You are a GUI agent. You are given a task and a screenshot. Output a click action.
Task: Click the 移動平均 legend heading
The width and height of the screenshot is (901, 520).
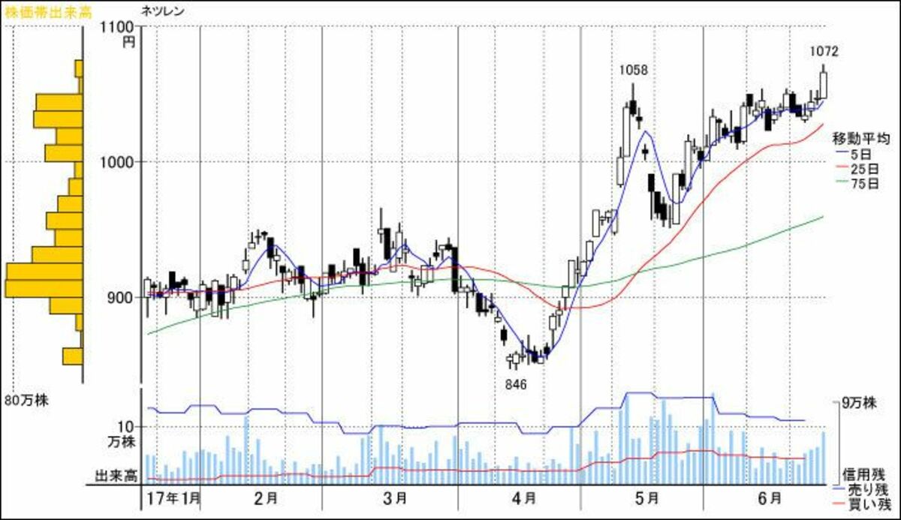point(860,139)
